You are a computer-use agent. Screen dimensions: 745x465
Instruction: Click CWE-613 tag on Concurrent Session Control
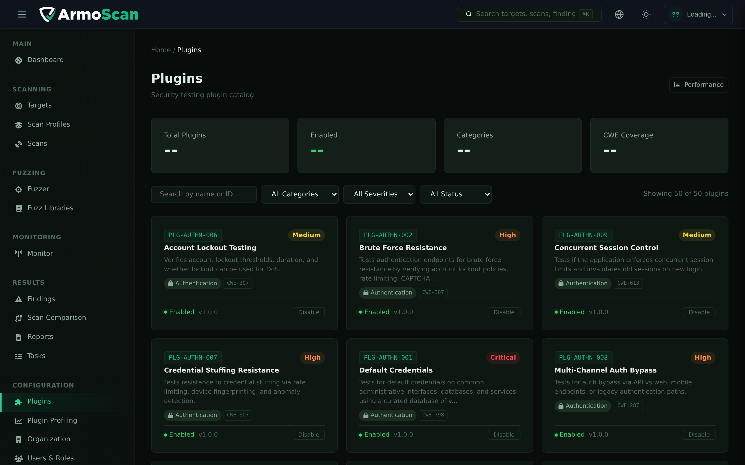tap(628, 283)
